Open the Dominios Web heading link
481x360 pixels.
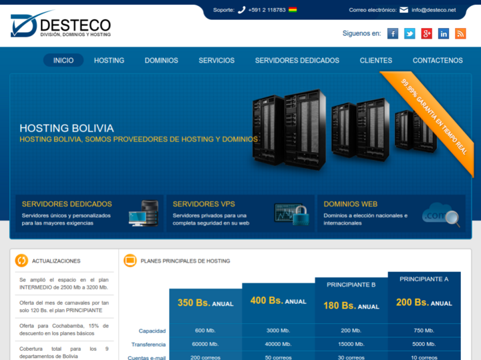350,204
